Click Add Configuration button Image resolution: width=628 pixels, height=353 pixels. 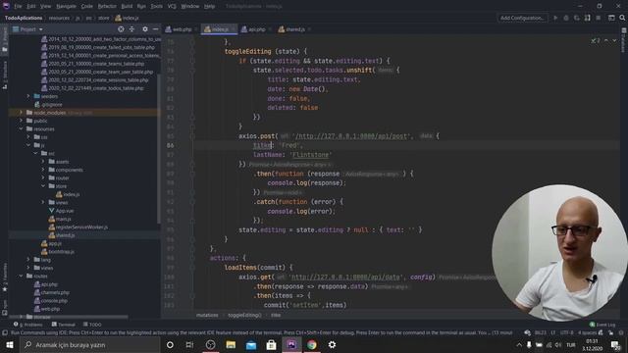pyautogui.click(x=522, y=18)
